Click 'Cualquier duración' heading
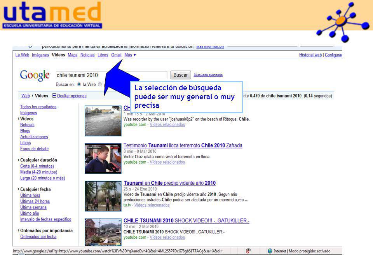Screen dimensions: 373x280 point(38,160)
